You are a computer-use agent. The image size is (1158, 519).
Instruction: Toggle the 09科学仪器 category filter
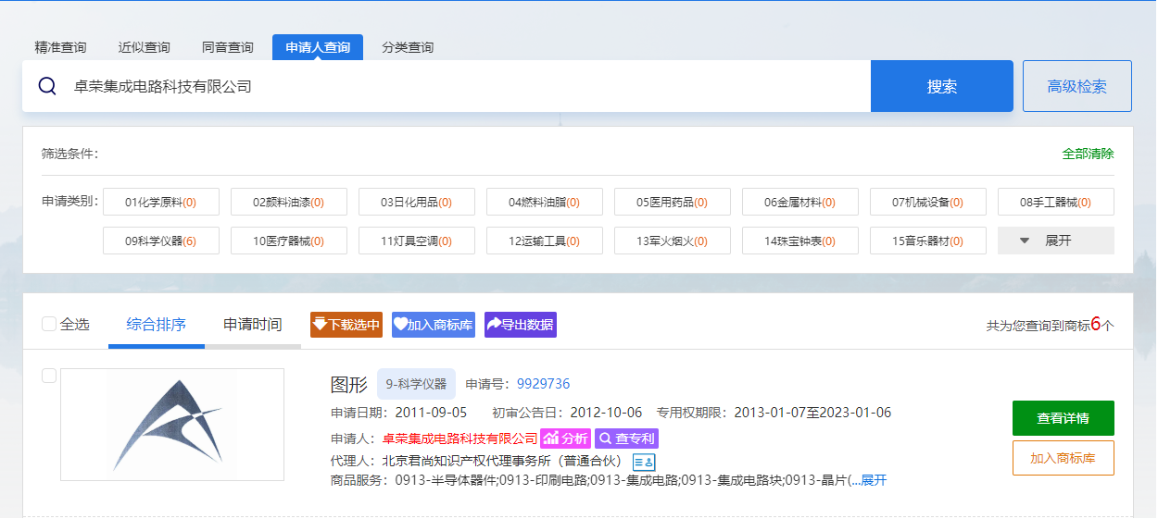(161, 241)
